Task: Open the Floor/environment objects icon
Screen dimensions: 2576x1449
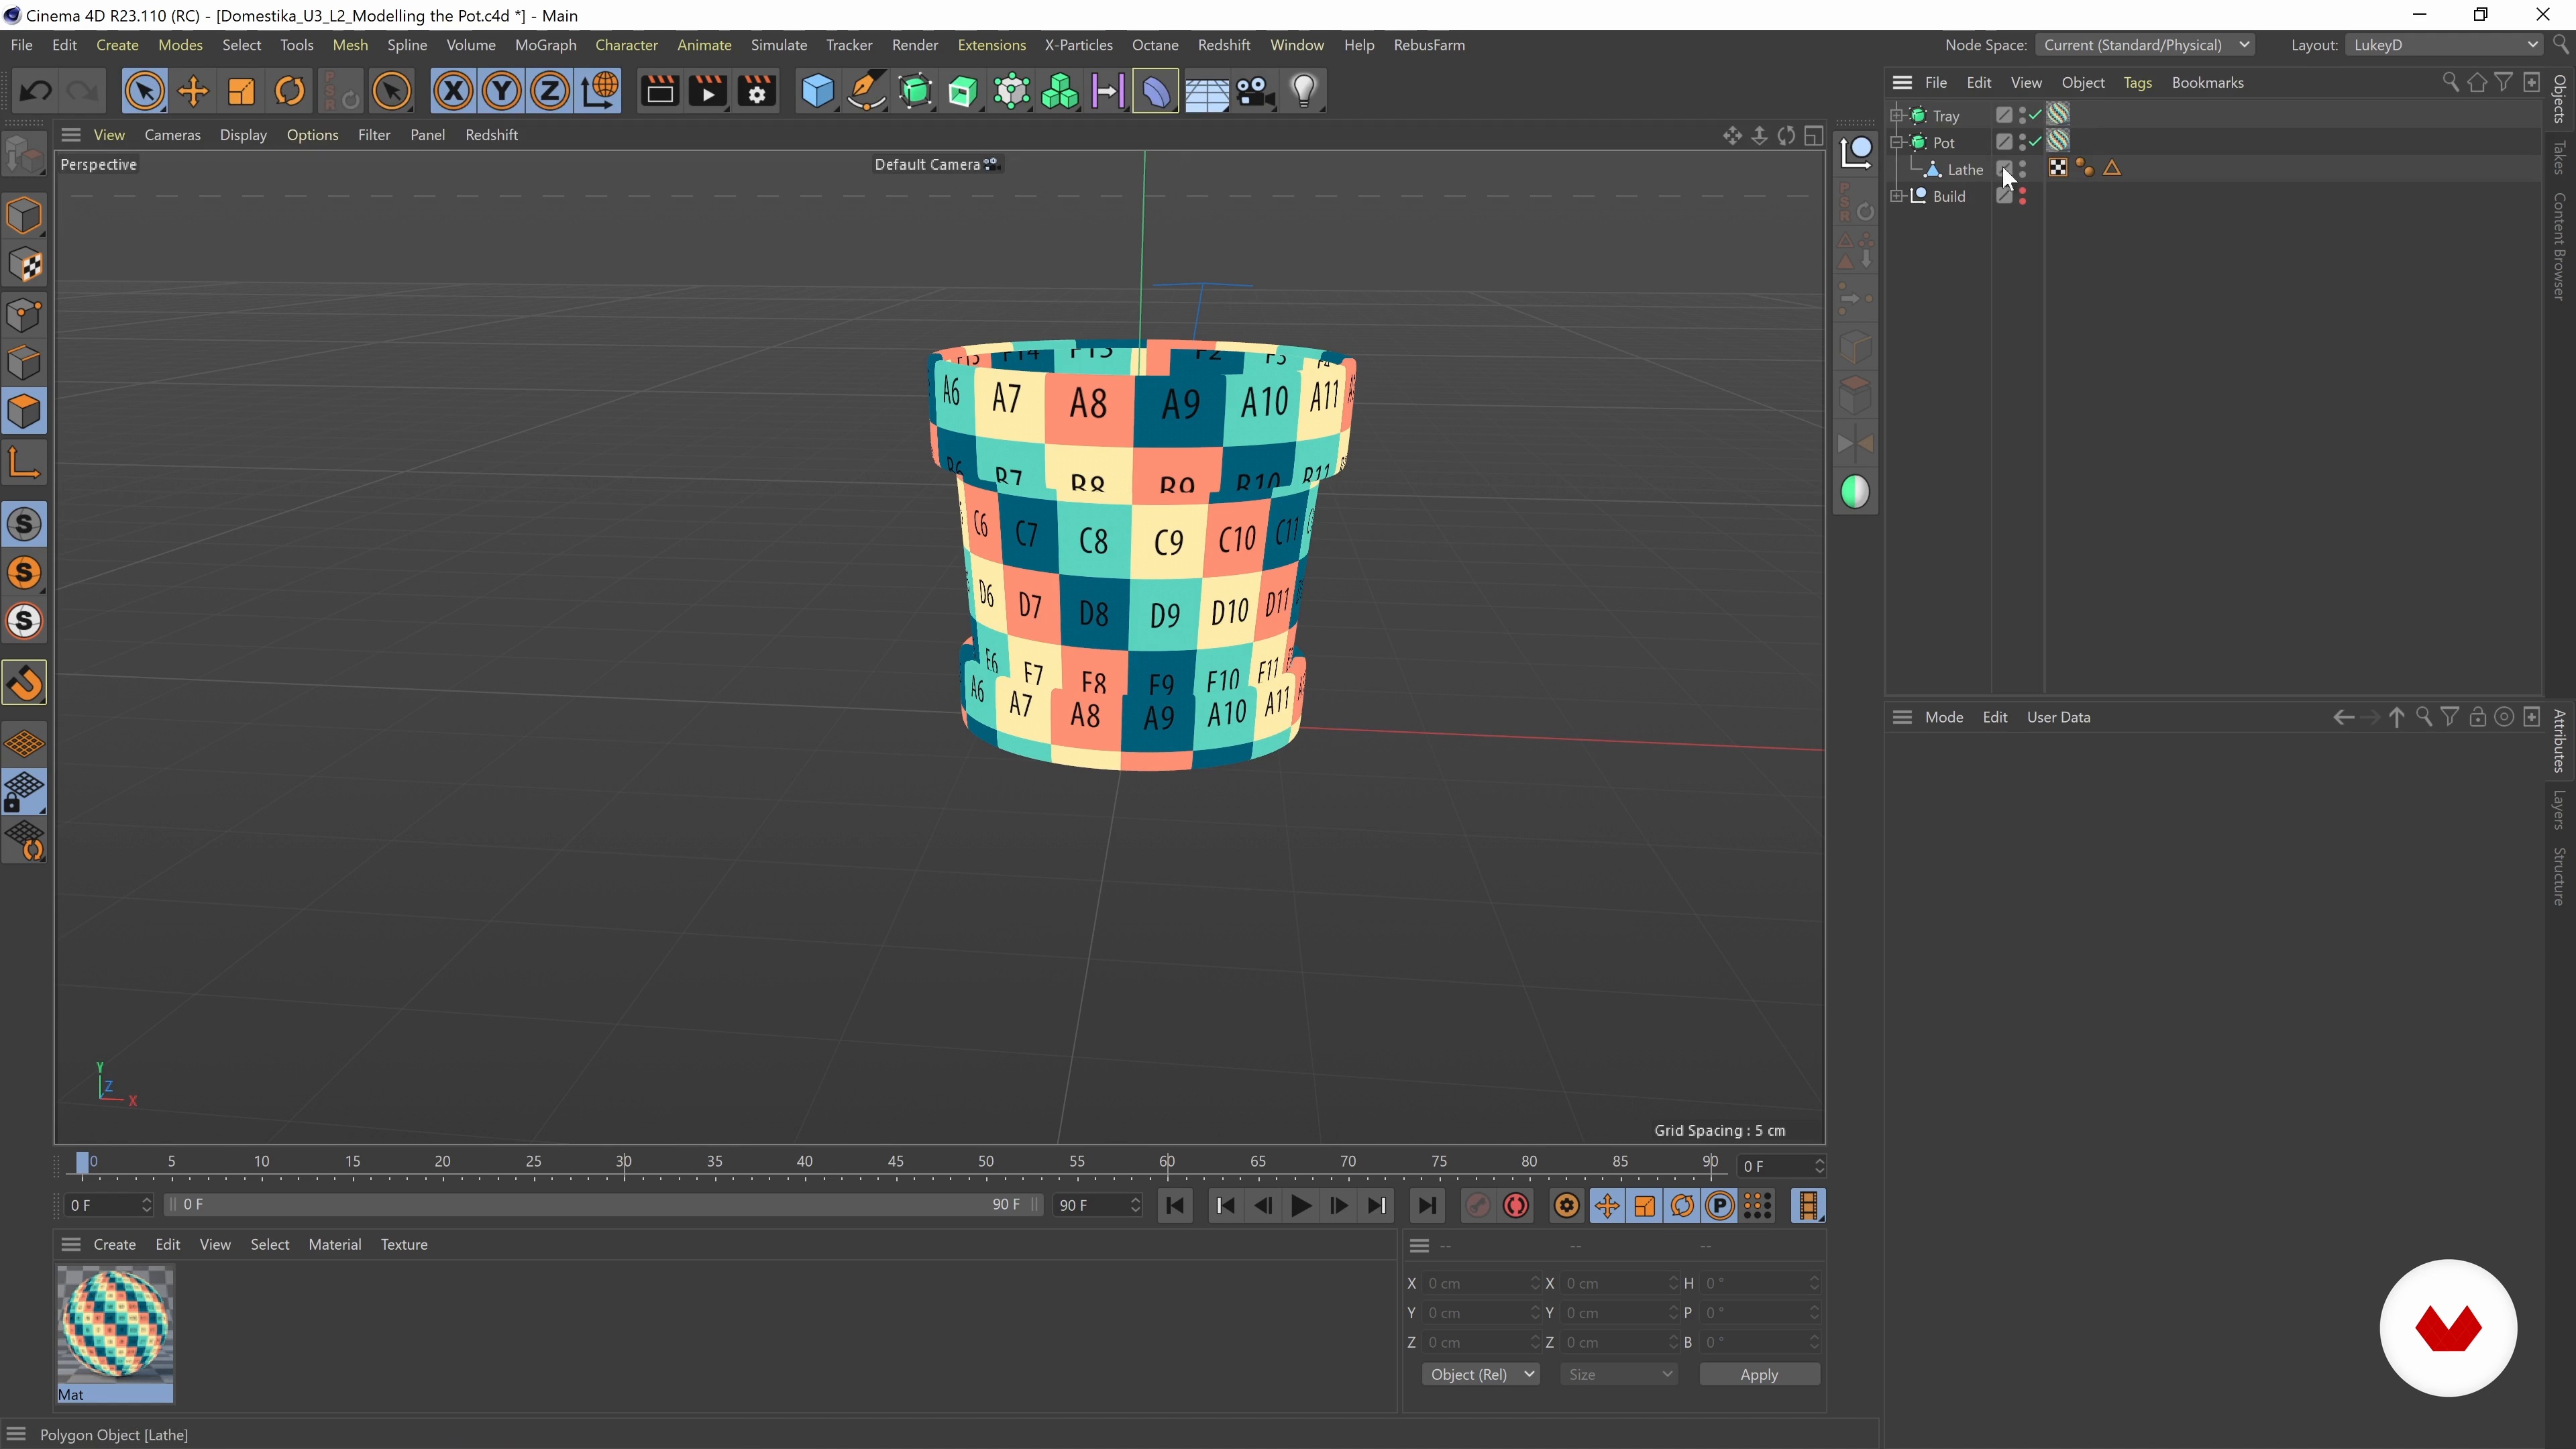Action: [1207, 92]
